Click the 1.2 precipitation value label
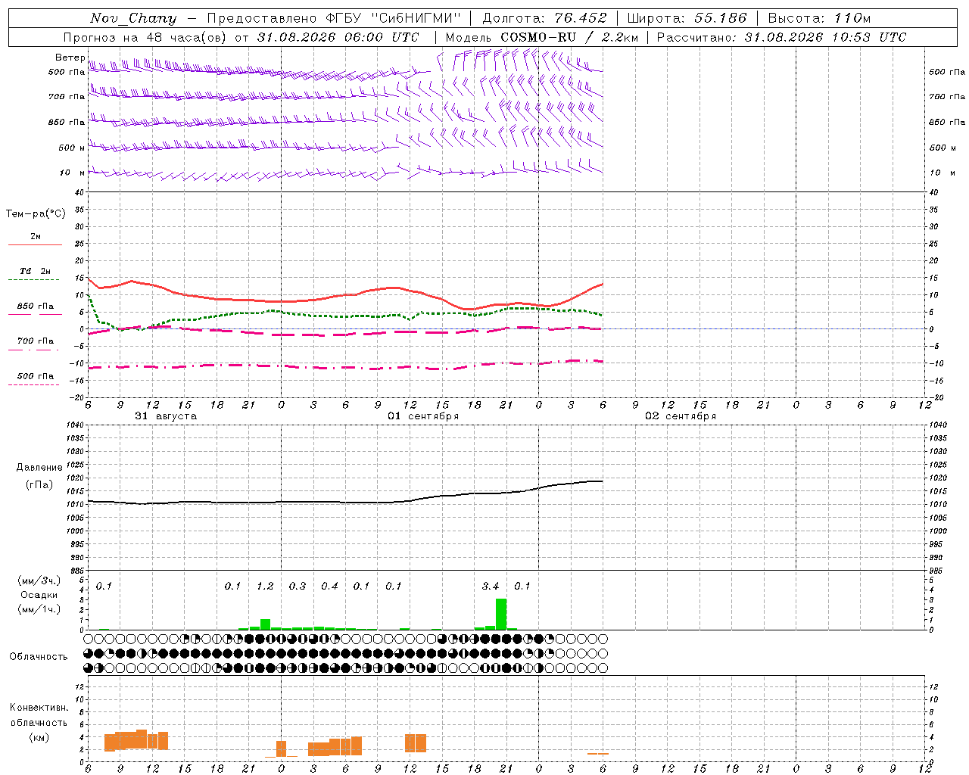The height and width of the screenshot is (775, 969). click(x=265, y=586)
